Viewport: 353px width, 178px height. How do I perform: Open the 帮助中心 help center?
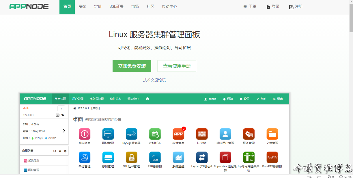(169, 7)
